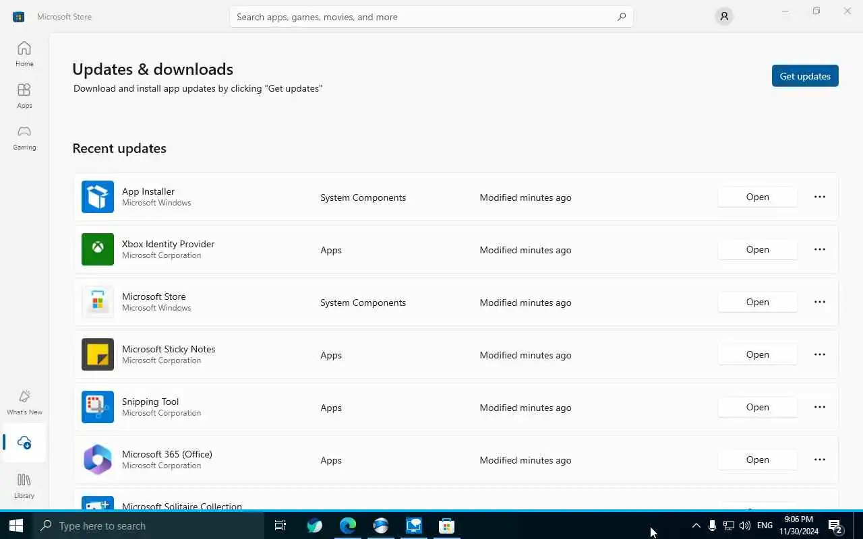Show hidden tray icons chevron

(x=696, y=526)
